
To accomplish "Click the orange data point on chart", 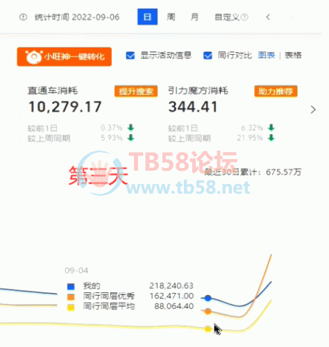I will point(208,312).
